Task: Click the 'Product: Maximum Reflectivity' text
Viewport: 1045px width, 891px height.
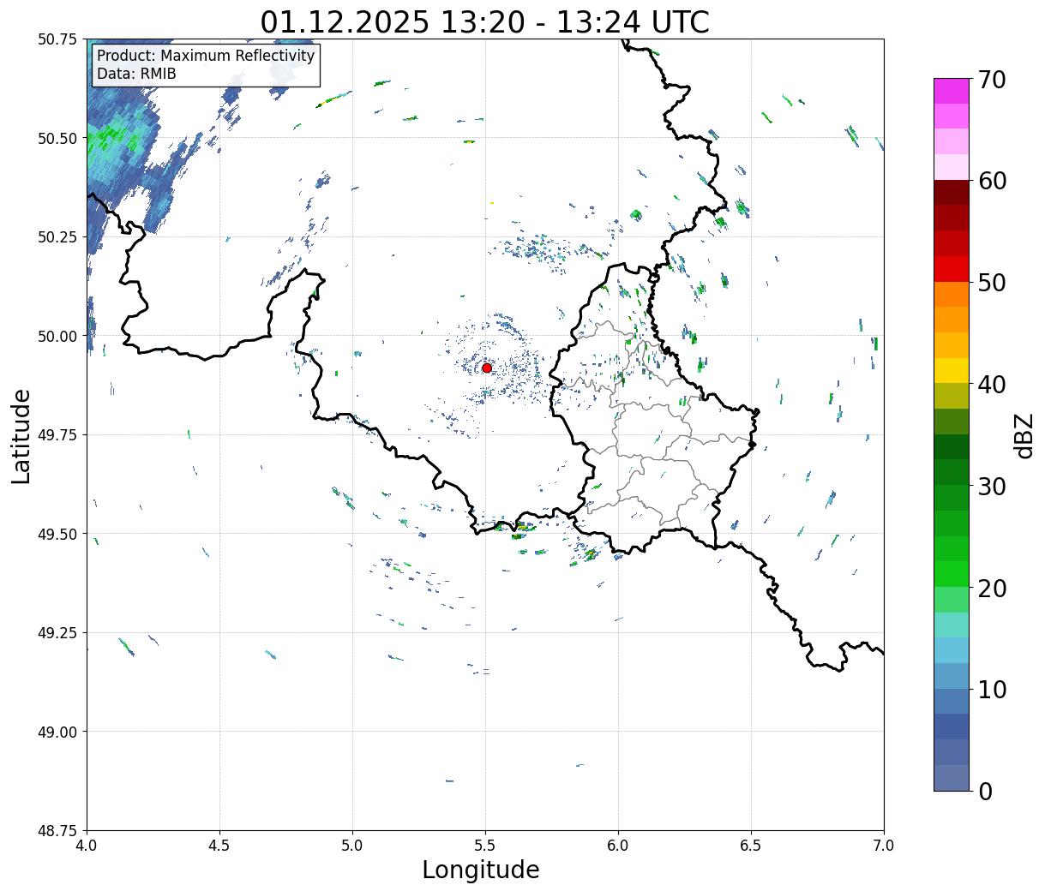Action: 206,56
